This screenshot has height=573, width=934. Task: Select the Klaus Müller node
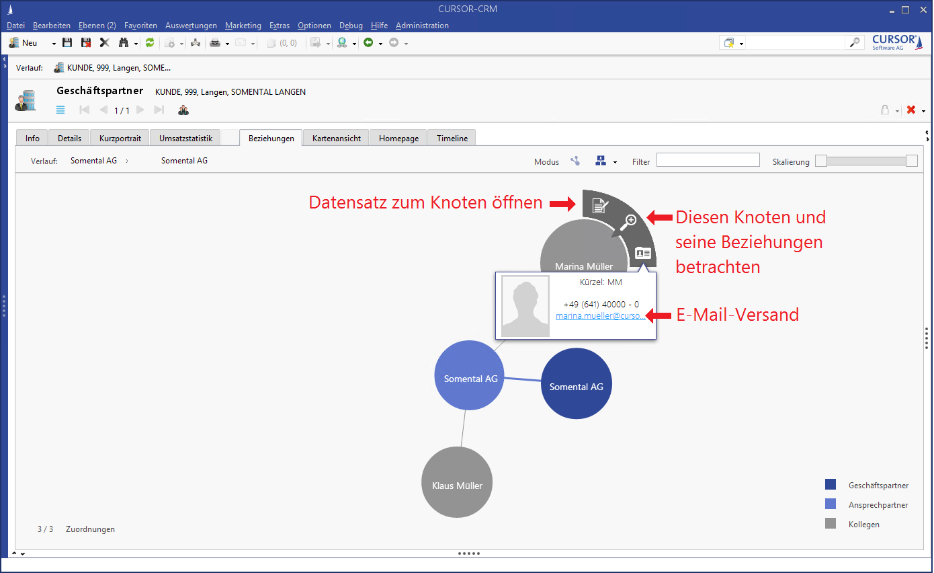point(457,484)
